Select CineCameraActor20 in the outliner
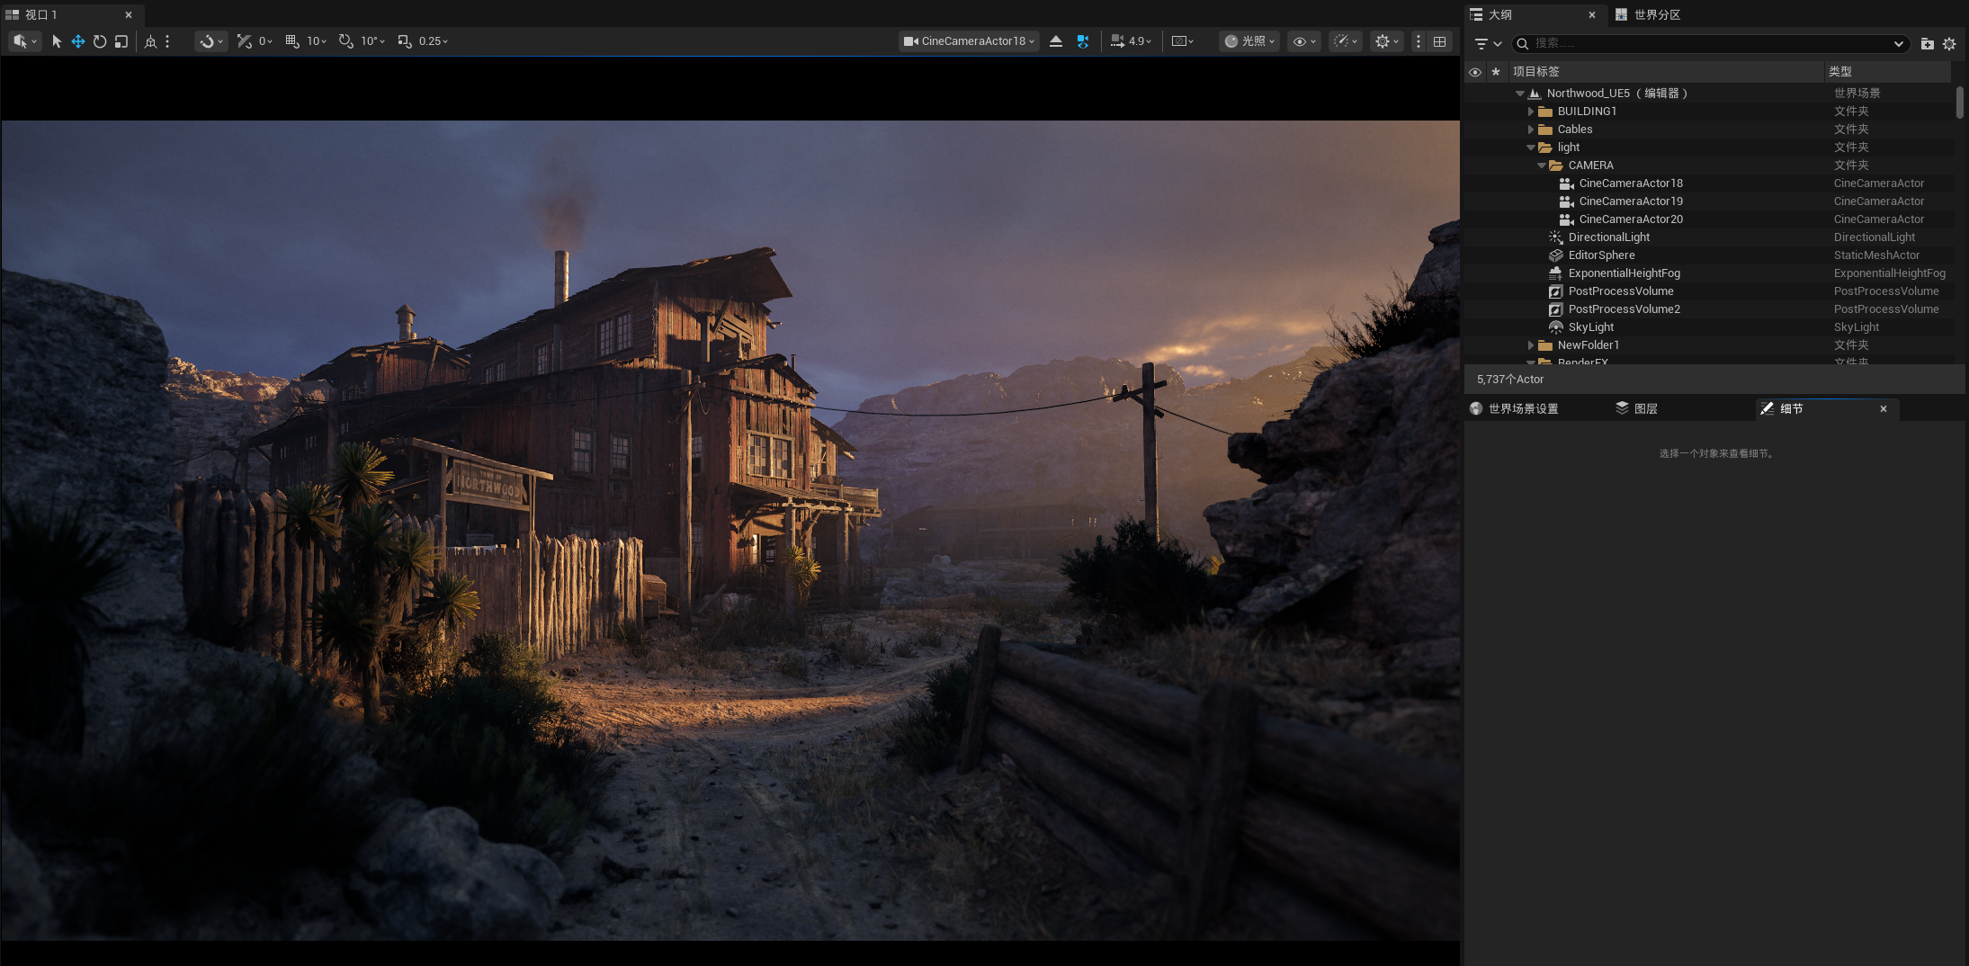 click(1709, 219)
